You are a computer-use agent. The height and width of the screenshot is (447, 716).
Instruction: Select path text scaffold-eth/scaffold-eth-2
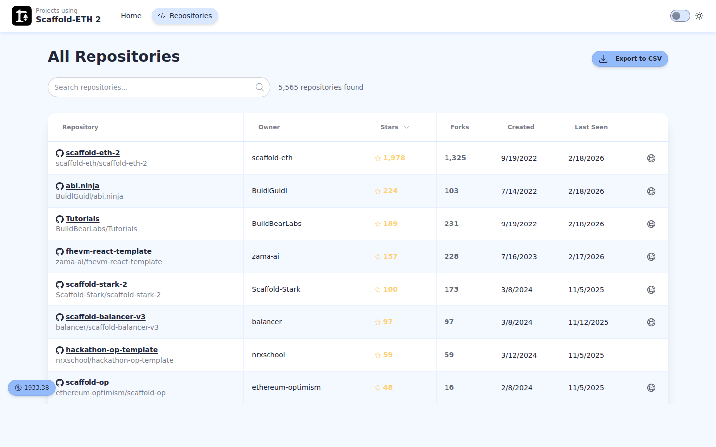pos(101,163)
